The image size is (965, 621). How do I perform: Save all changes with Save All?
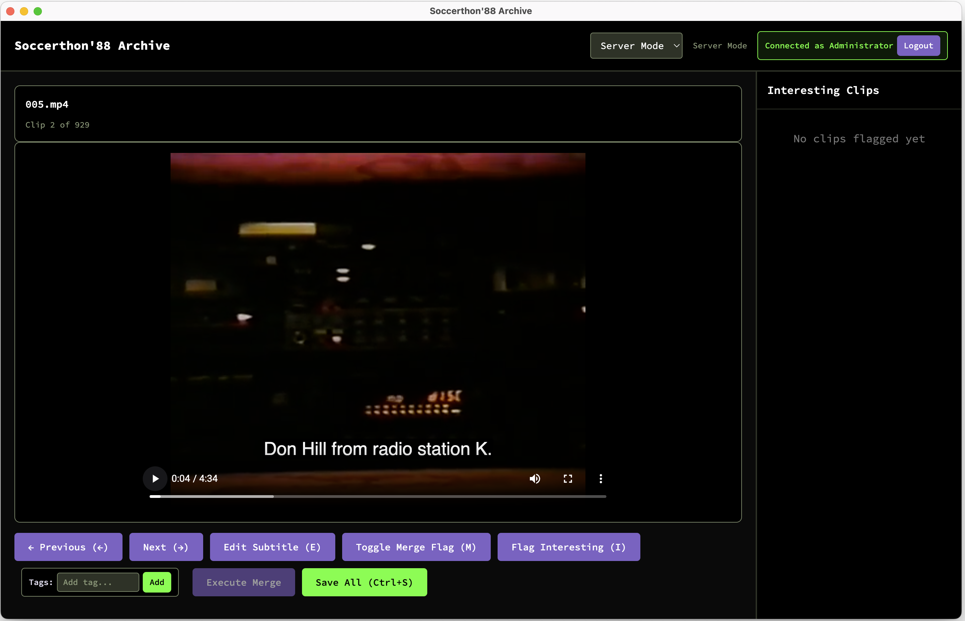point(364,582)
